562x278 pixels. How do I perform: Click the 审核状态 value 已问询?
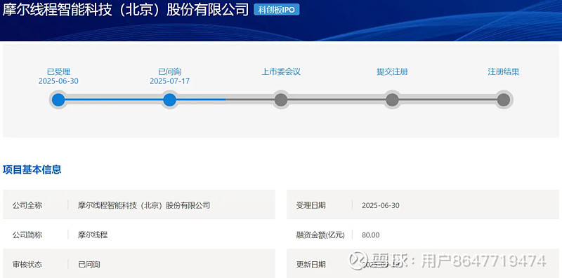(x=89, y=265)
